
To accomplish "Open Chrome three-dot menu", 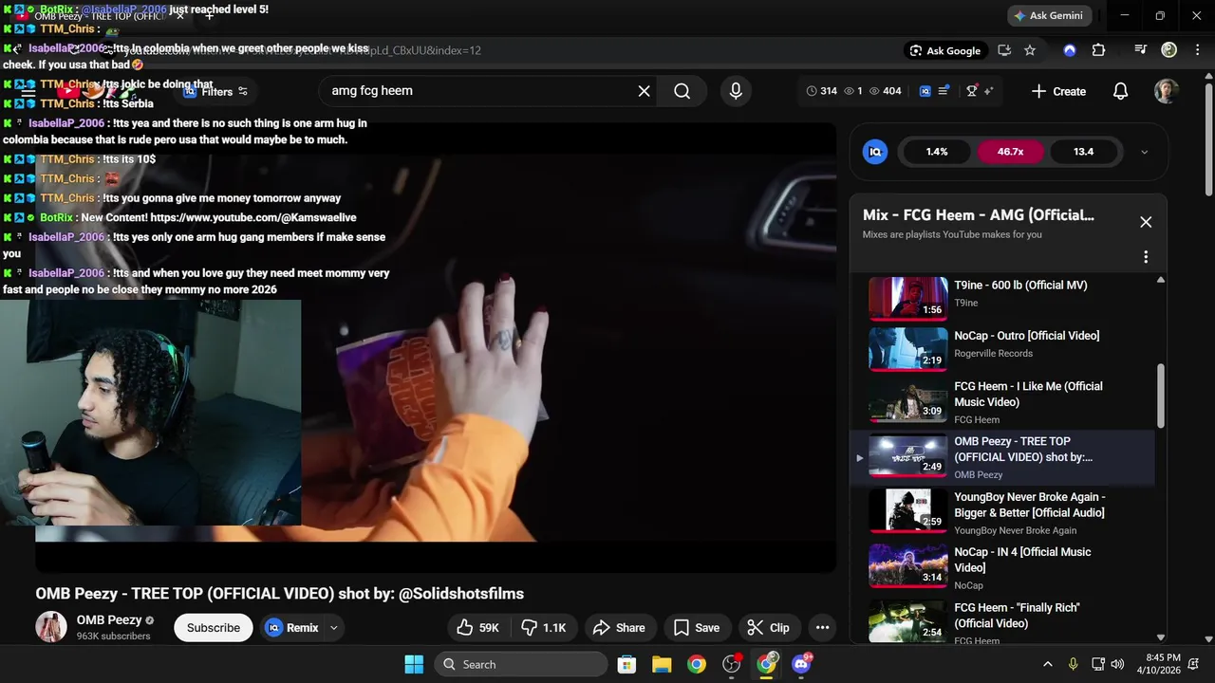I will coord(1196,50).
